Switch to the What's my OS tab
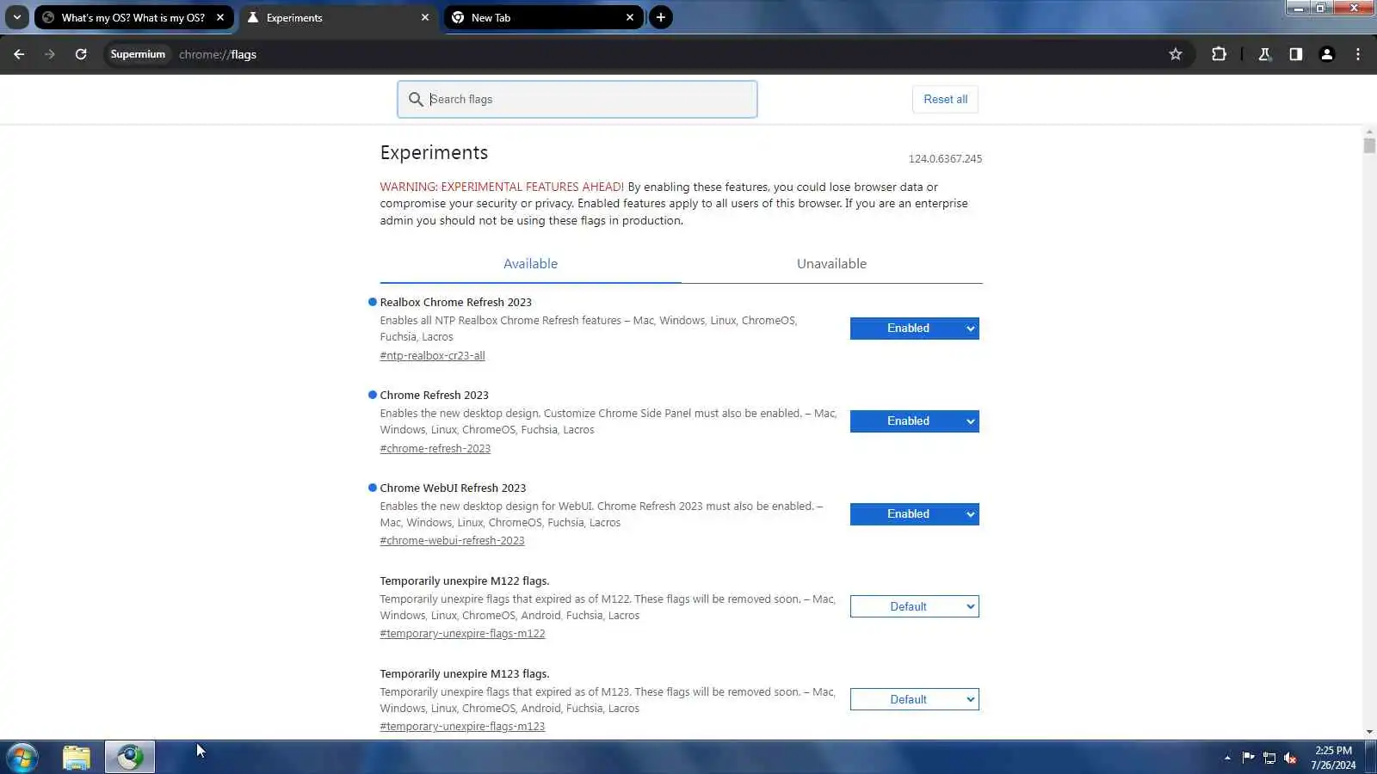The image size is (1377, 774). pos(133,17)
